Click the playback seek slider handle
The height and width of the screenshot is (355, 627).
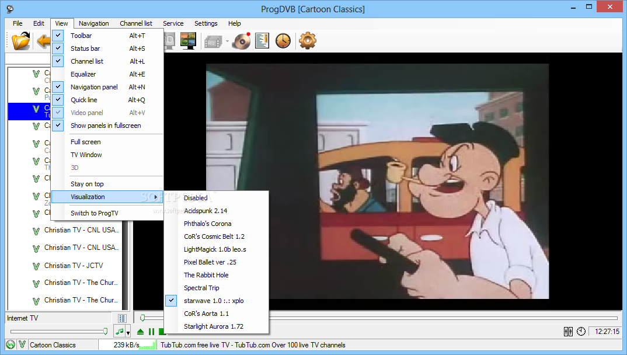[x=142, y=318]
